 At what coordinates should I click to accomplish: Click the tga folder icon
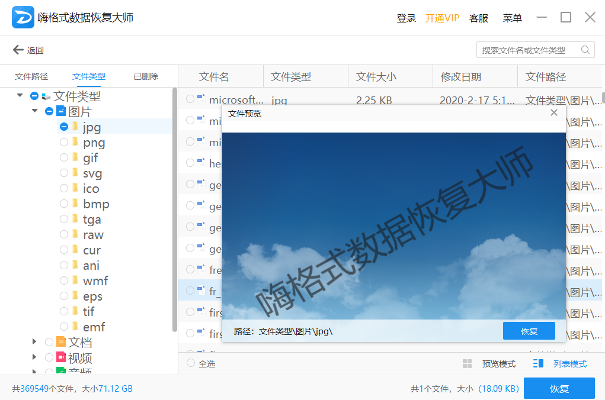(76, 219)
